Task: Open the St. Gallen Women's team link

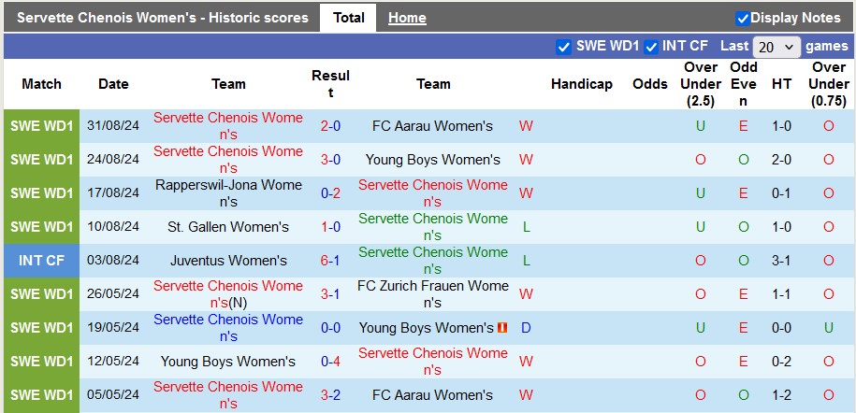Action: click(x=228, y=227)
